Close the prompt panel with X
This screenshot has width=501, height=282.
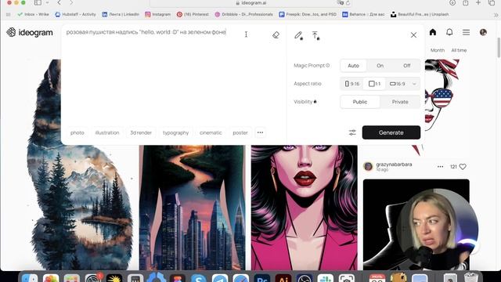pyautogui.click(x=413, y=34)
